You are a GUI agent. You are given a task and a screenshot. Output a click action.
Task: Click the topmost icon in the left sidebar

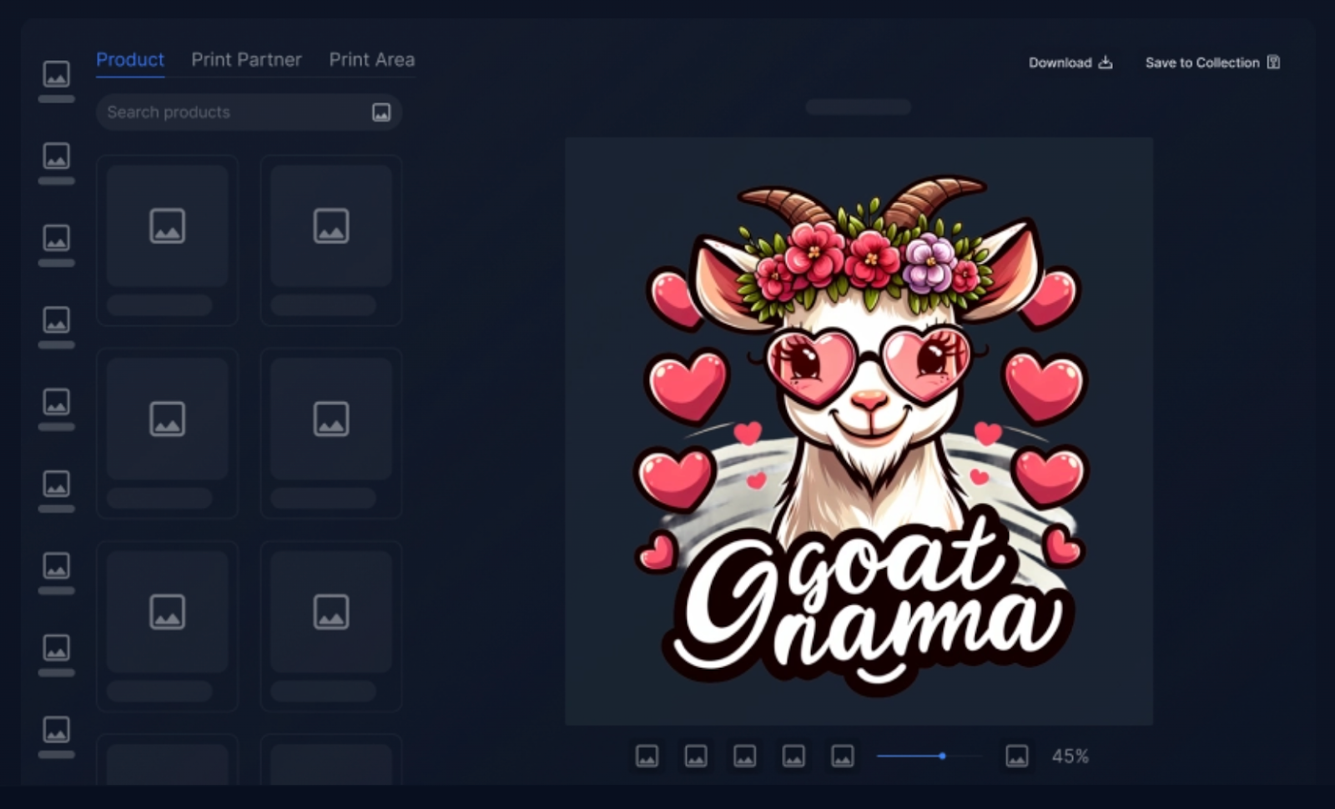pos(57,74)
